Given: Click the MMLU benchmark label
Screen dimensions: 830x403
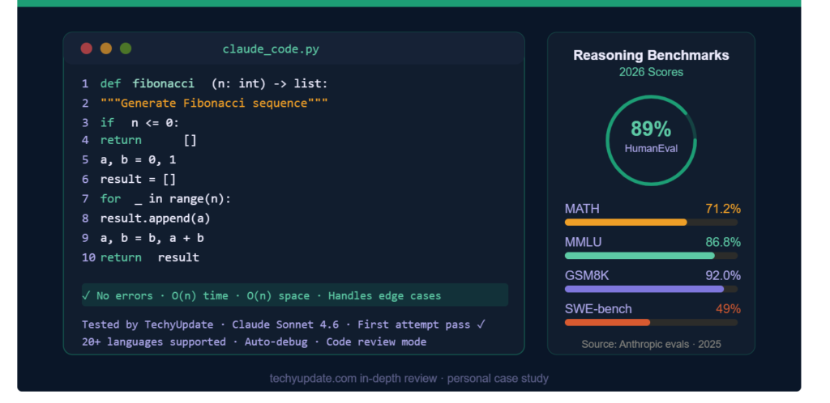Looking at the screenshot, I should tap(583, 242).
